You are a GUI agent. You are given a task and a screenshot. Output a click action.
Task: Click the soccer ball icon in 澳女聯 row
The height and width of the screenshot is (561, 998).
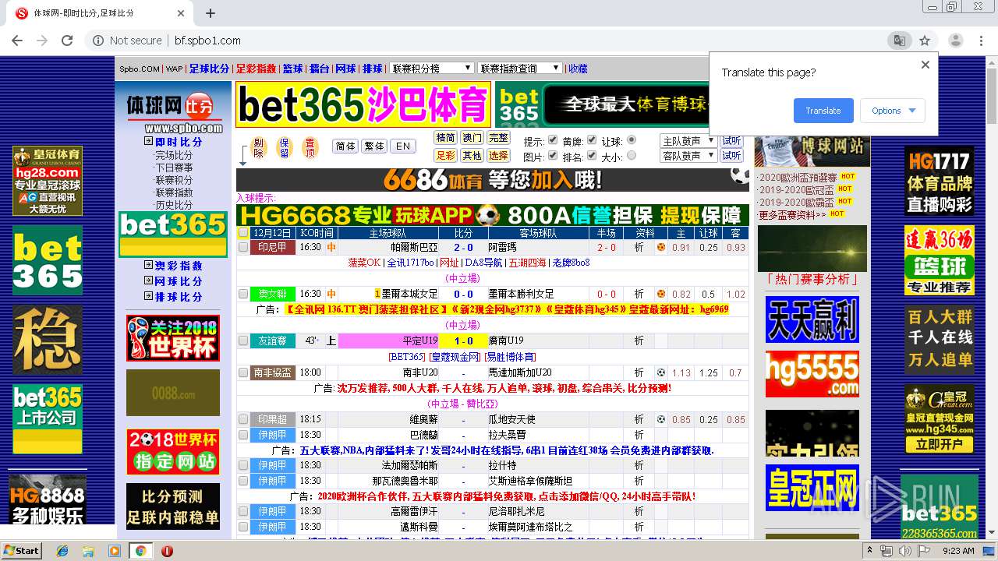point(661,295)
